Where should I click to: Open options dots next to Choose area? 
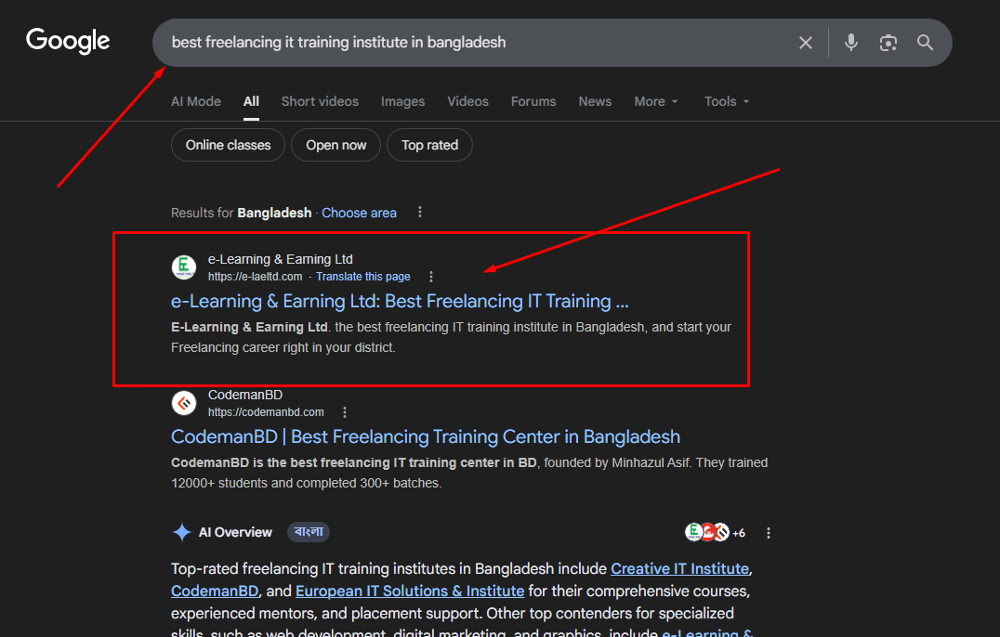tap(420, 212)
